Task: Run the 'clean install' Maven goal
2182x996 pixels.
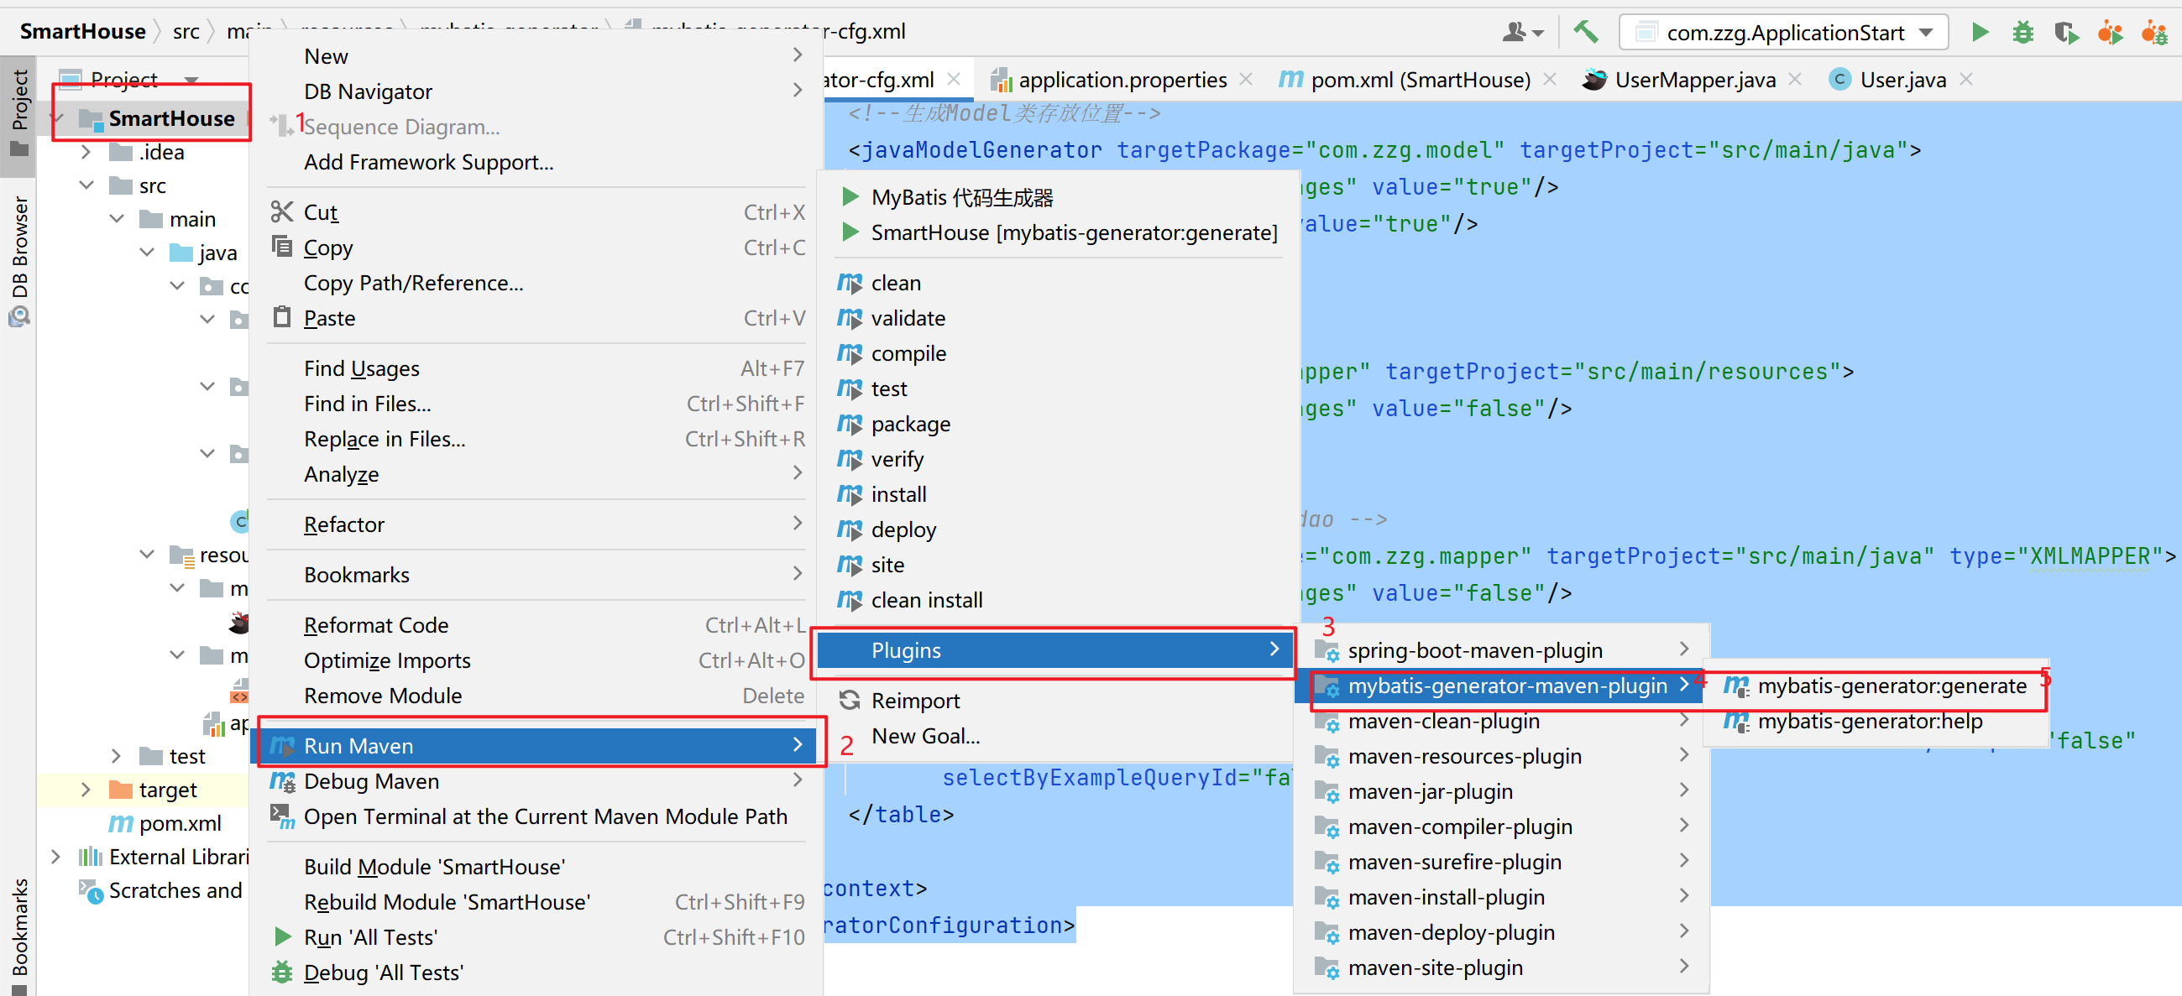Action: pos(926,600)
